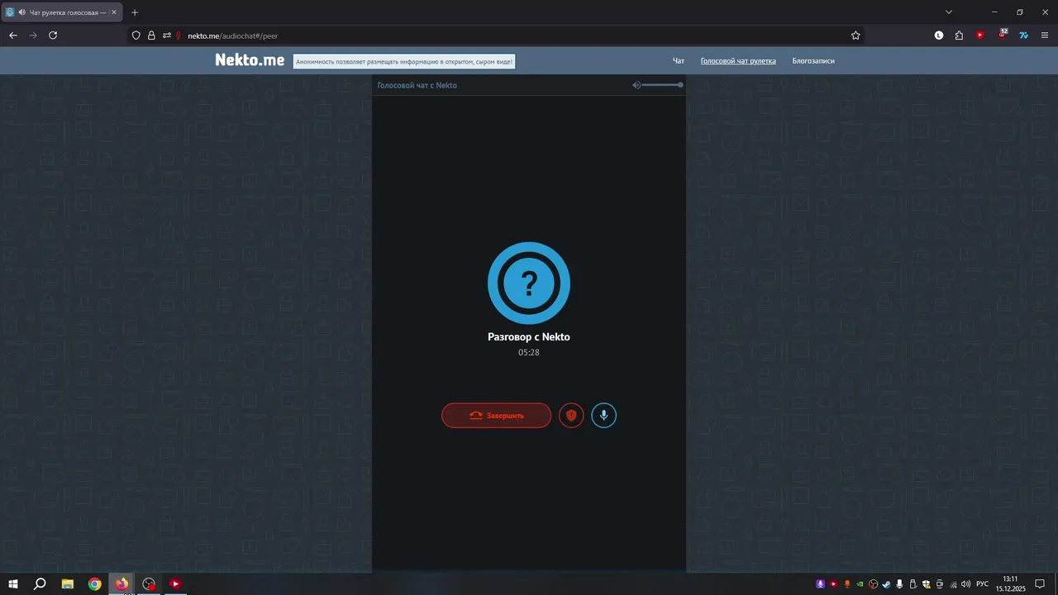1058x595 pixels.
Task: Bookmark this page with the star icon
Action: click(855, 36)
